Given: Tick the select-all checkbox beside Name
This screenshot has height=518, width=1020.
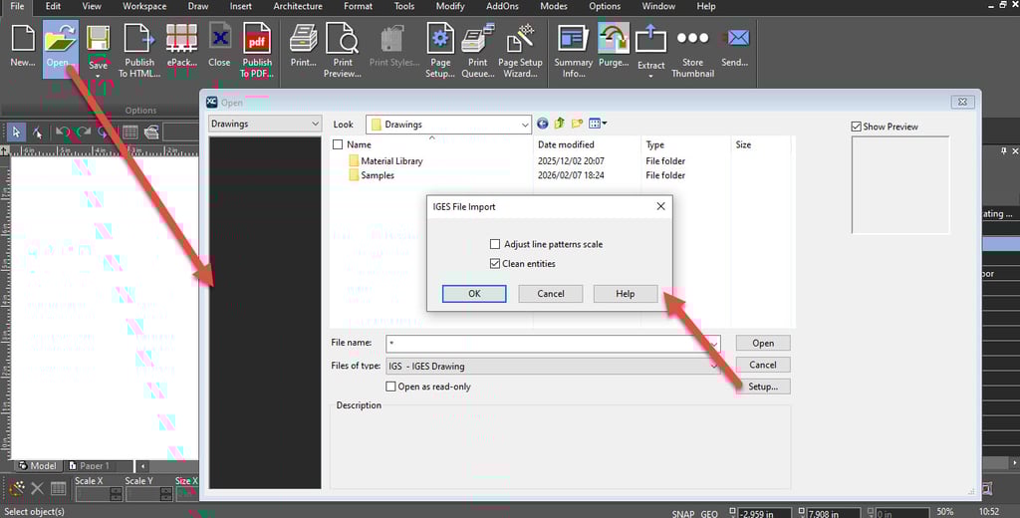Looking at the screenshot, I should (x=337, y=144).
